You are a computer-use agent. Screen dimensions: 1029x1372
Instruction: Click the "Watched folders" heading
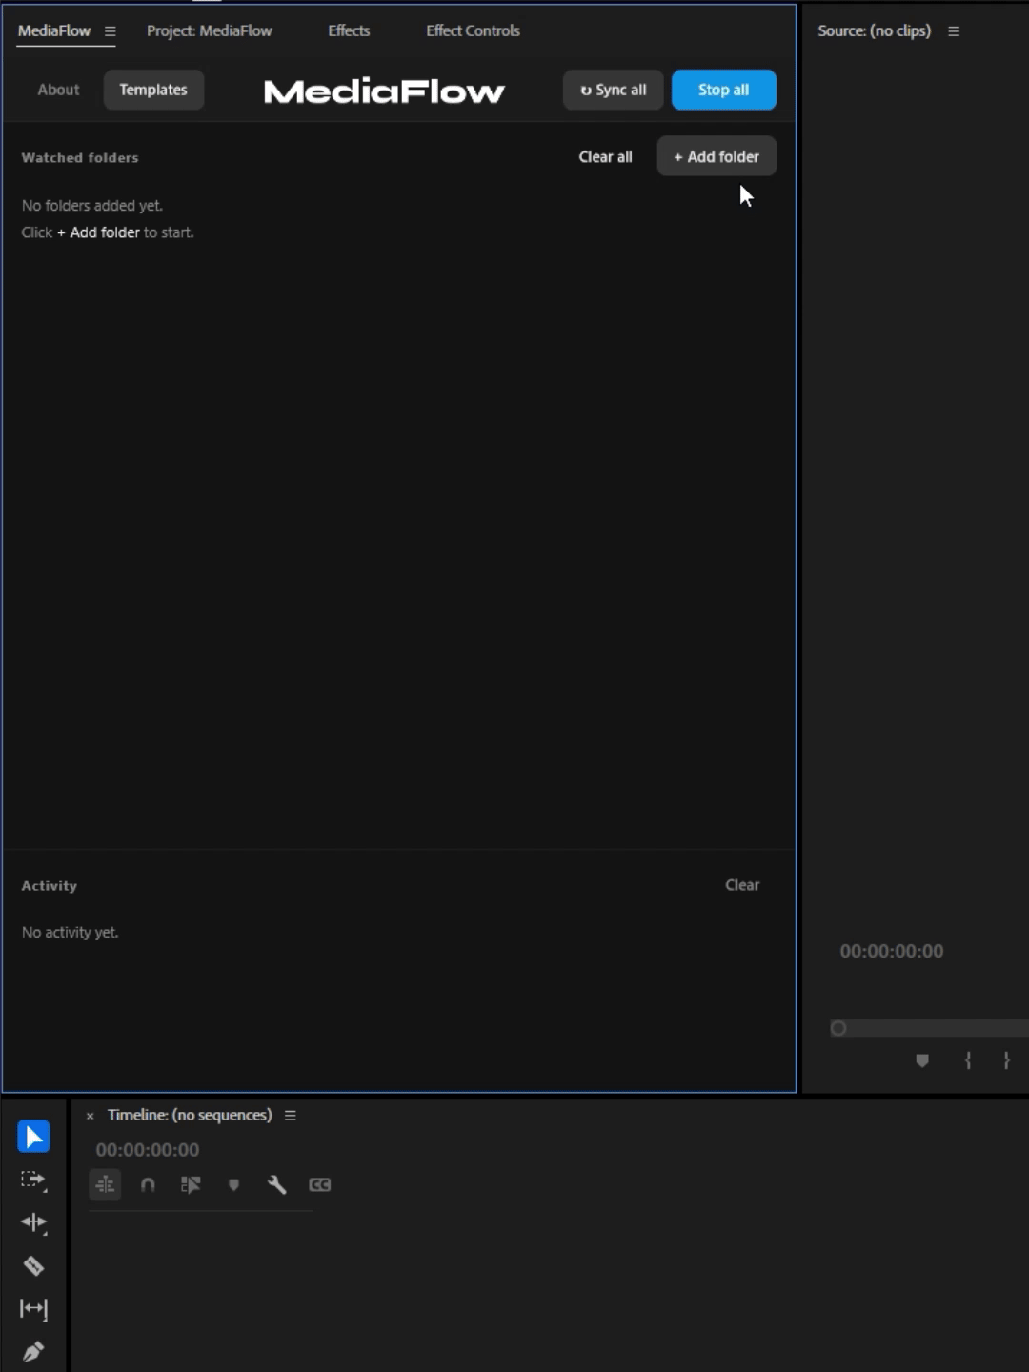80,157
